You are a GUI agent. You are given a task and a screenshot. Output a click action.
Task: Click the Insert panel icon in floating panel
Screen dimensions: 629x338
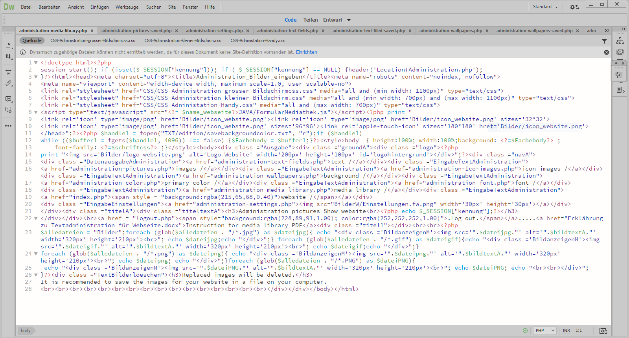click(619, 75)
